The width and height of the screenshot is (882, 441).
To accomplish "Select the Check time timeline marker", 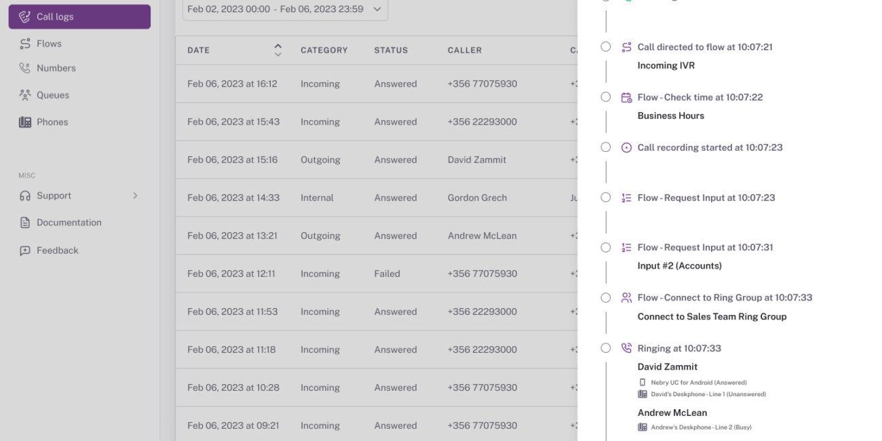I will (x=606, y=97).
